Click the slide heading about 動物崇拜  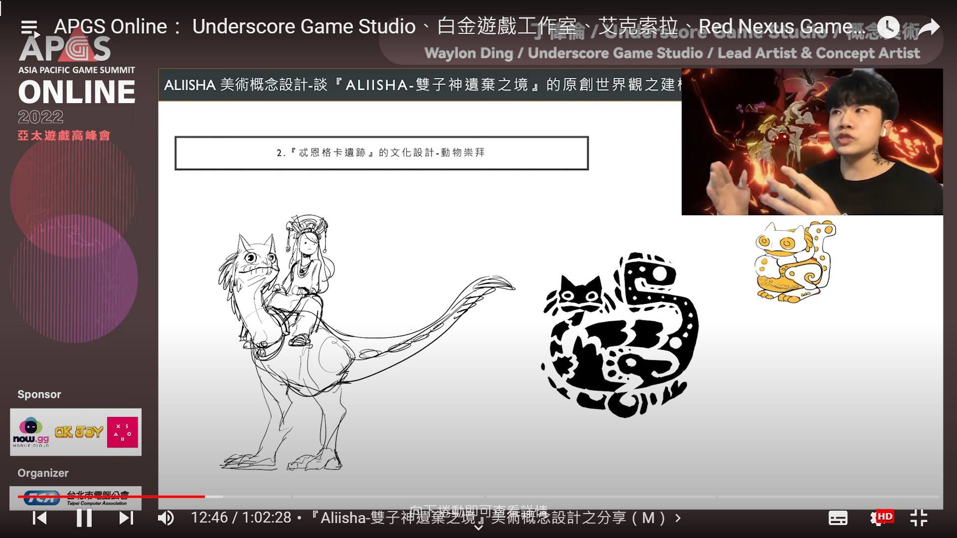pyautogui.click(x=381, y=153)
